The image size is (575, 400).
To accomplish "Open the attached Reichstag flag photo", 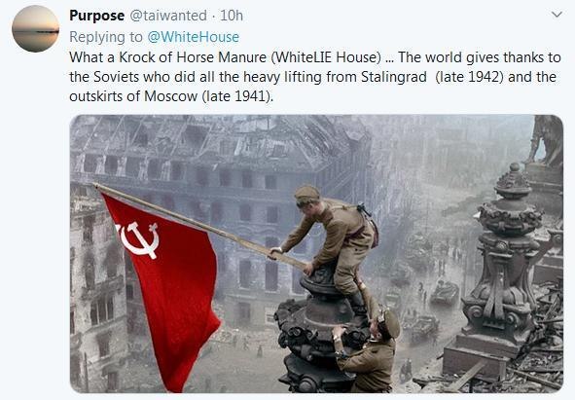I will click(316, 254).
